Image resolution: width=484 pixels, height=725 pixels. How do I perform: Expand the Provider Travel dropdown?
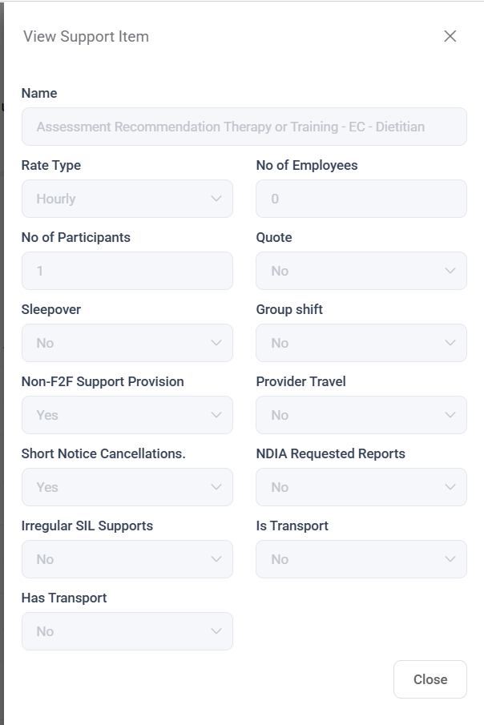pyautogui.click(x=361, y=415)
